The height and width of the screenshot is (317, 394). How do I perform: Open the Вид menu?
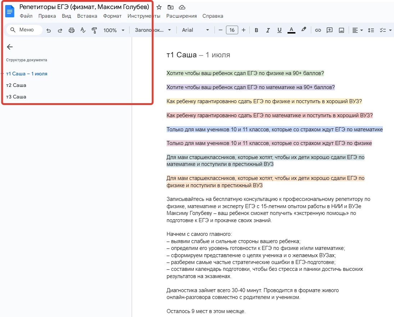(66, 16)
